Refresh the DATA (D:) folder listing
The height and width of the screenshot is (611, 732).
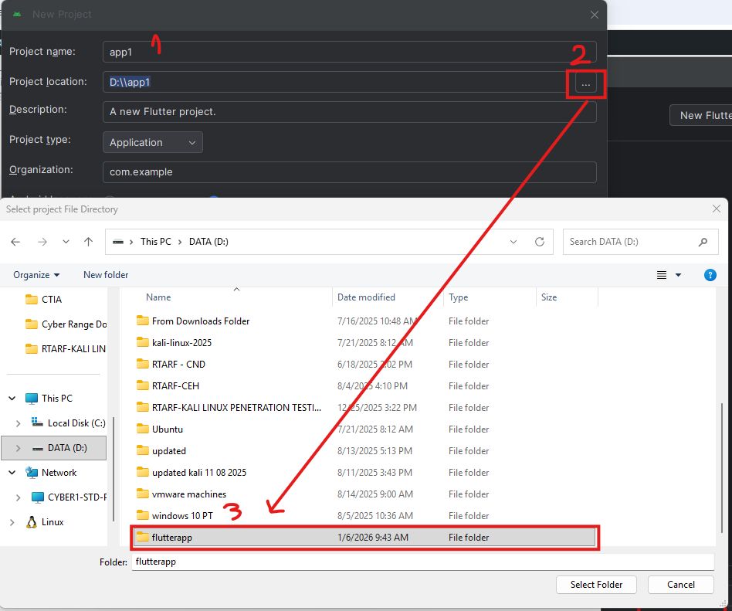pyautogui.click(x=540, y=242)
